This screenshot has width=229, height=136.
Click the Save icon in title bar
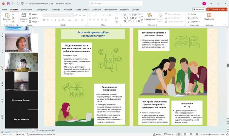pos(8,3)
